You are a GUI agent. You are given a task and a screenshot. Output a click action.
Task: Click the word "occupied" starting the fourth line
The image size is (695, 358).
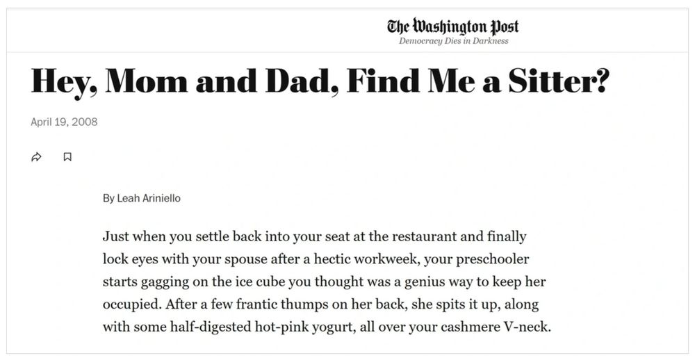point(130,304)
